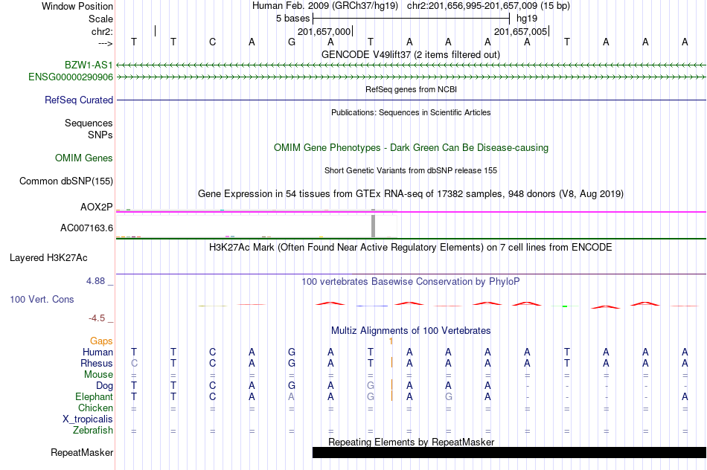The height and width of the screenshot is (470, 707).
Task: Click the 4.88 conservation scale value
Action: (95, 281)
